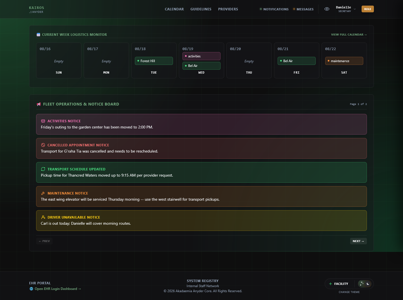Open the CALENDAR menu item
The height and width of the screenshot is (300, 403).
click(174, 9)
